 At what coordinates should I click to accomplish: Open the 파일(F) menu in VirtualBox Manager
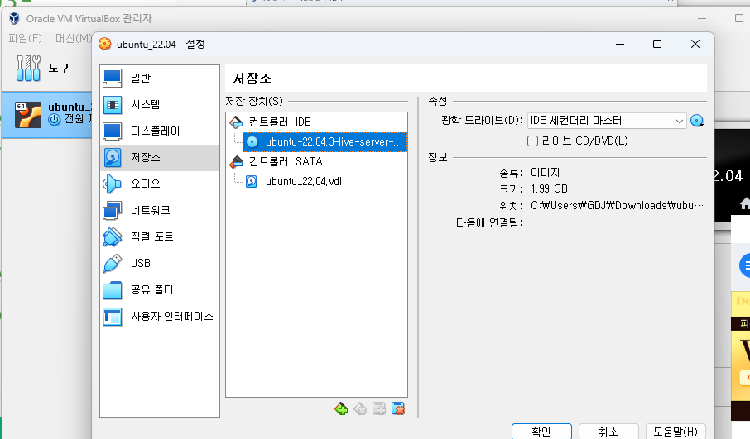[x=26, y=38]
